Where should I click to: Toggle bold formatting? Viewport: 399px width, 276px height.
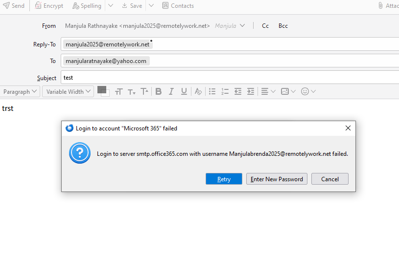tap(159, 91)
